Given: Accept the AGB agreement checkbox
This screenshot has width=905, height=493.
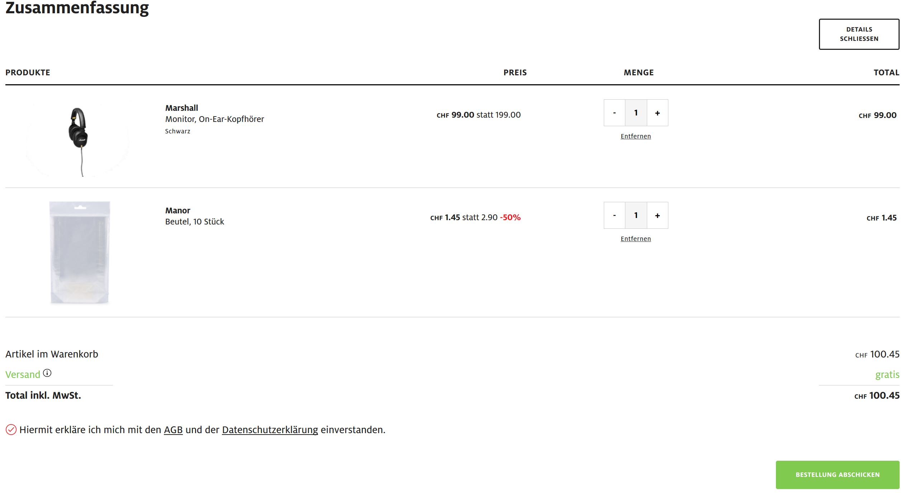Looking at the screenshot, I should 11,430.
